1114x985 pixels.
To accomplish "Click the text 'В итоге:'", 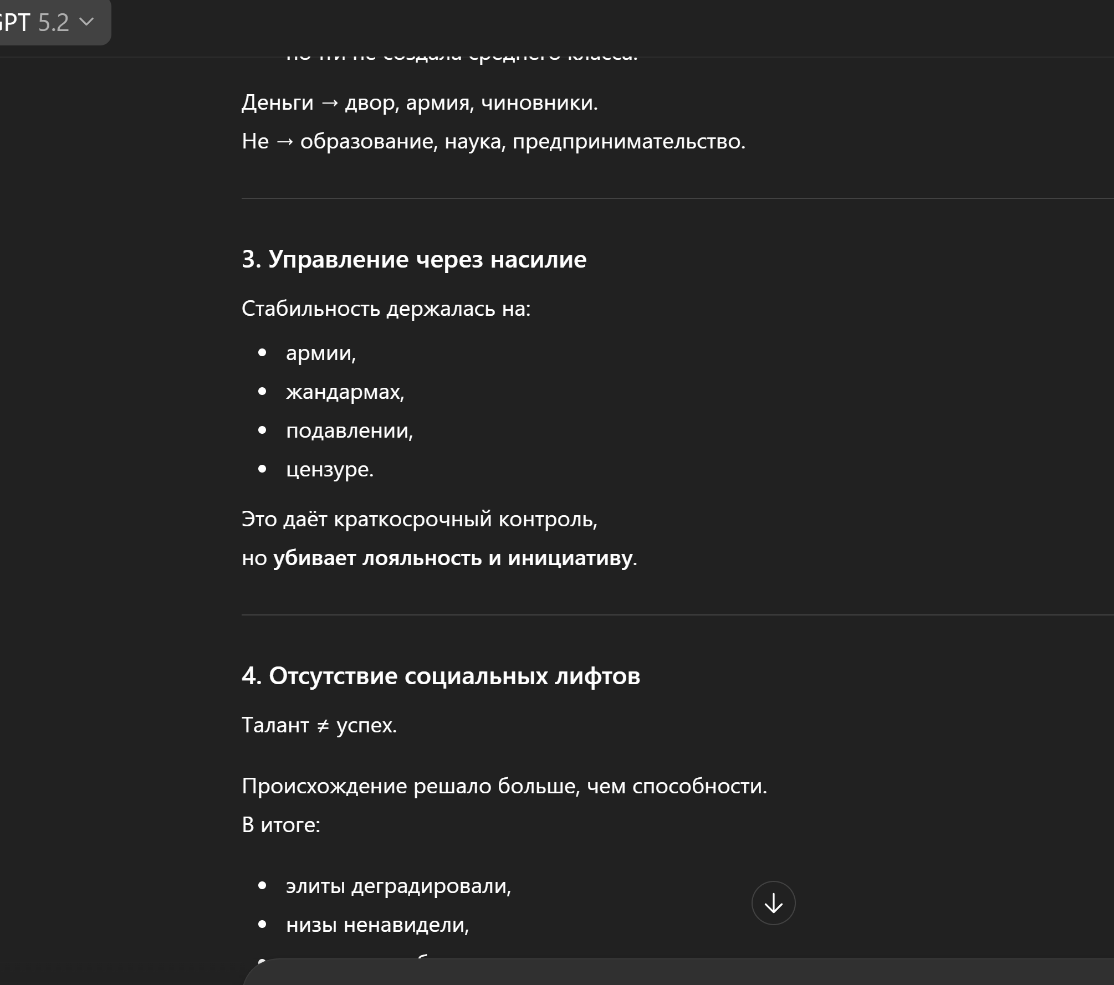I will click(280, 825).
